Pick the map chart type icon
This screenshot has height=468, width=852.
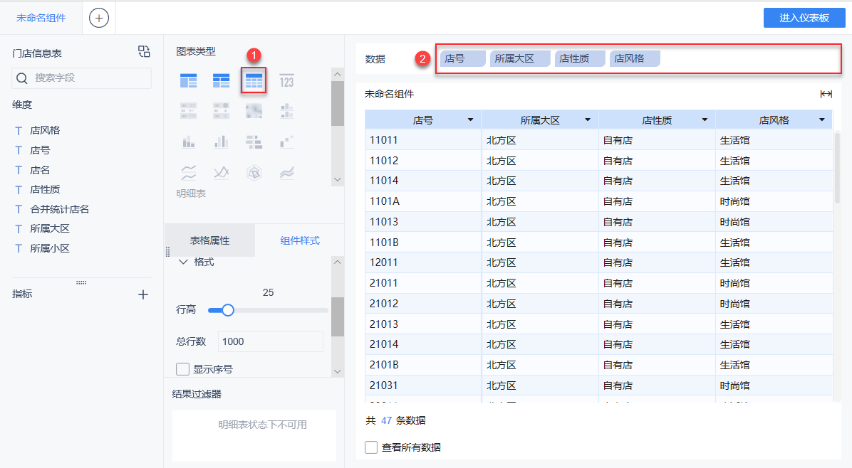click(x=254, y=111)
